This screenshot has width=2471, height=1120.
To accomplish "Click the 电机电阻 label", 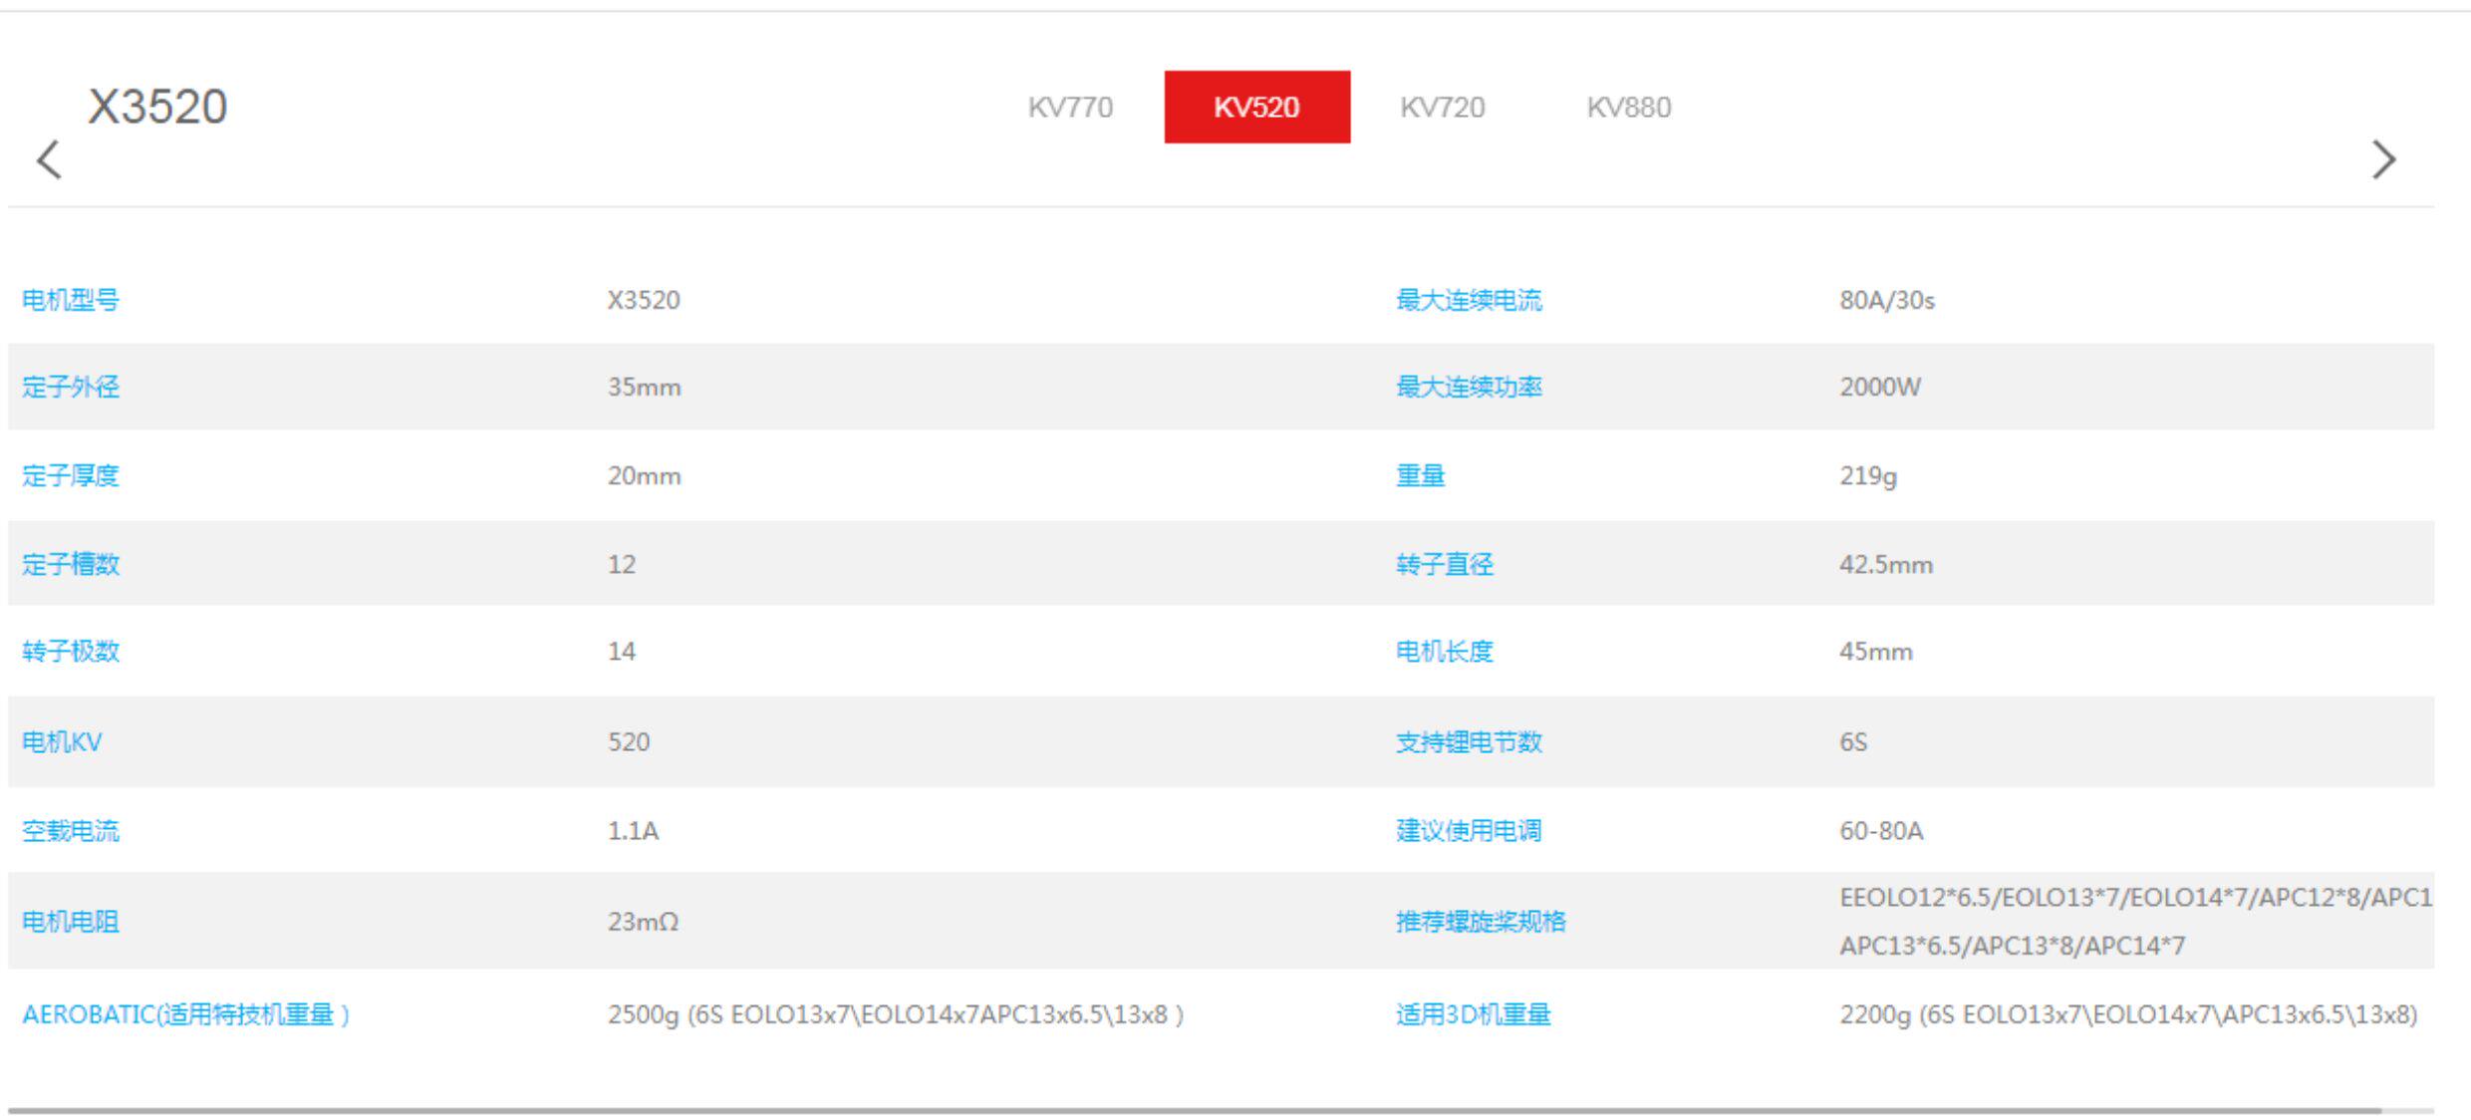I will 71,922.
